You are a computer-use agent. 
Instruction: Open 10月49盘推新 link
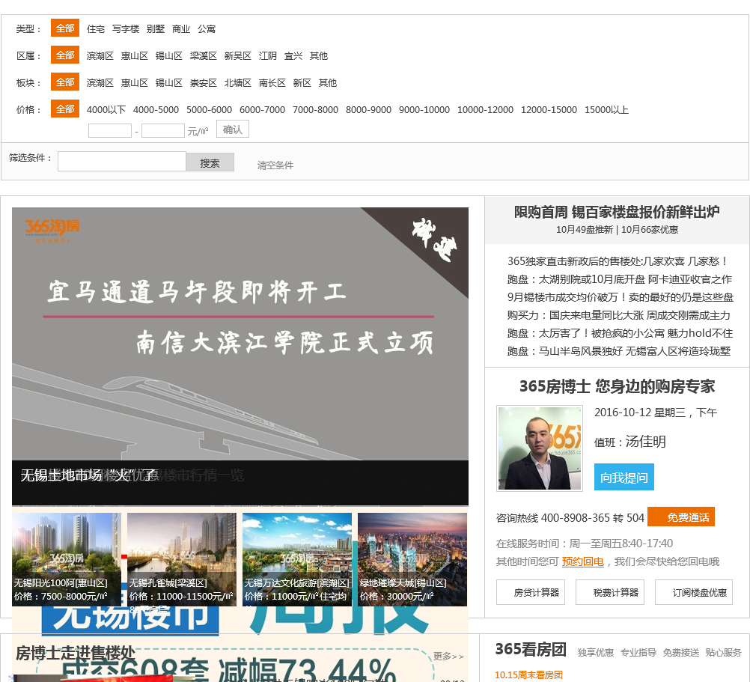coord(584,230)
